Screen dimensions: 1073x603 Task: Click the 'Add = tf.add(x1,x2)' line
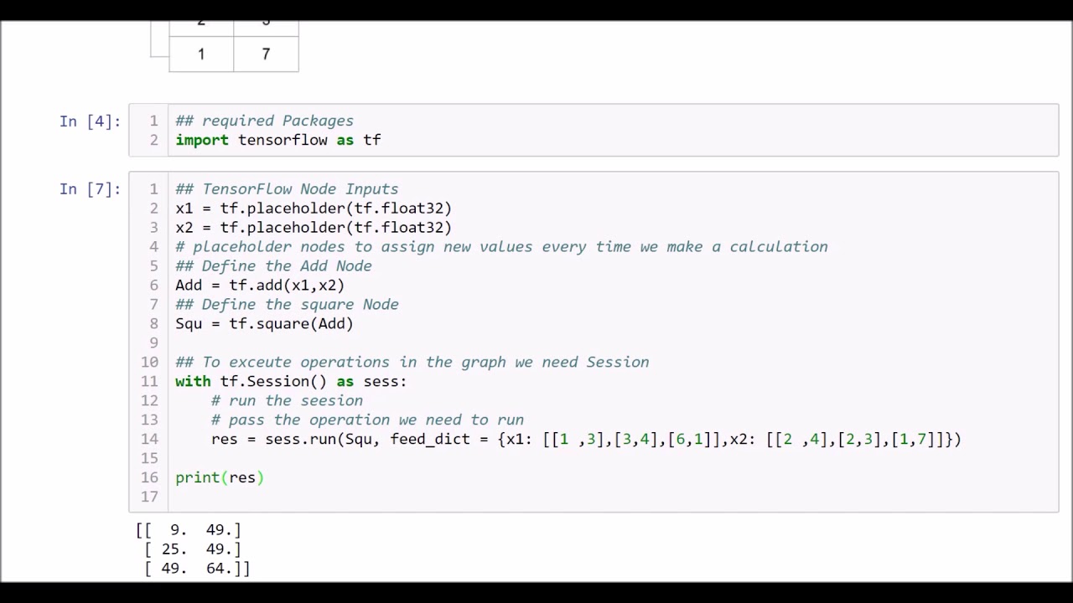coord(260,285)
